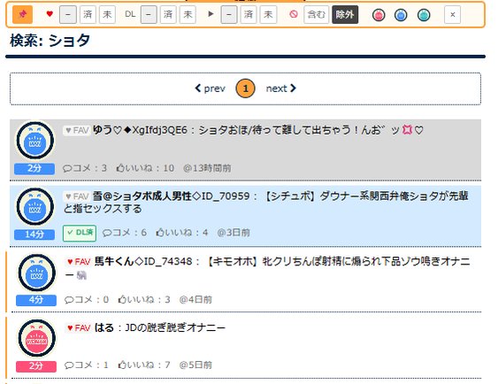Image resolution: width=498 pixels, height=384 pixels.
Task: Click the '4分' duration badge
Action: coord(36,300)
